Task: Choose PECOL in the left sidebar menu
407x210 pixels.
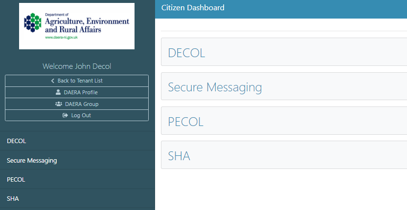Action: click(x=16, y=179)
